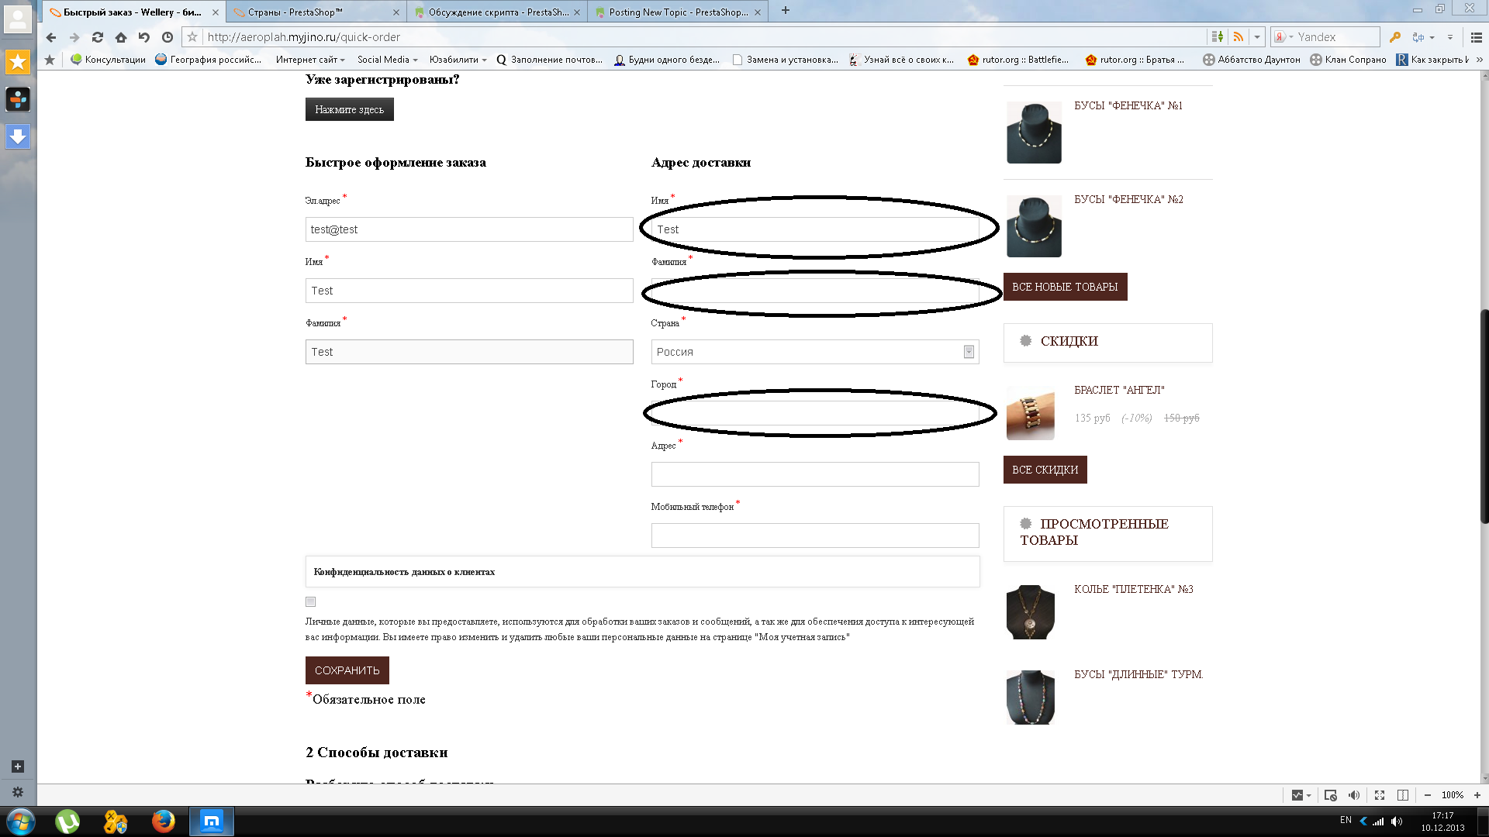Bookmark page with address bar star

pos(193,37)
